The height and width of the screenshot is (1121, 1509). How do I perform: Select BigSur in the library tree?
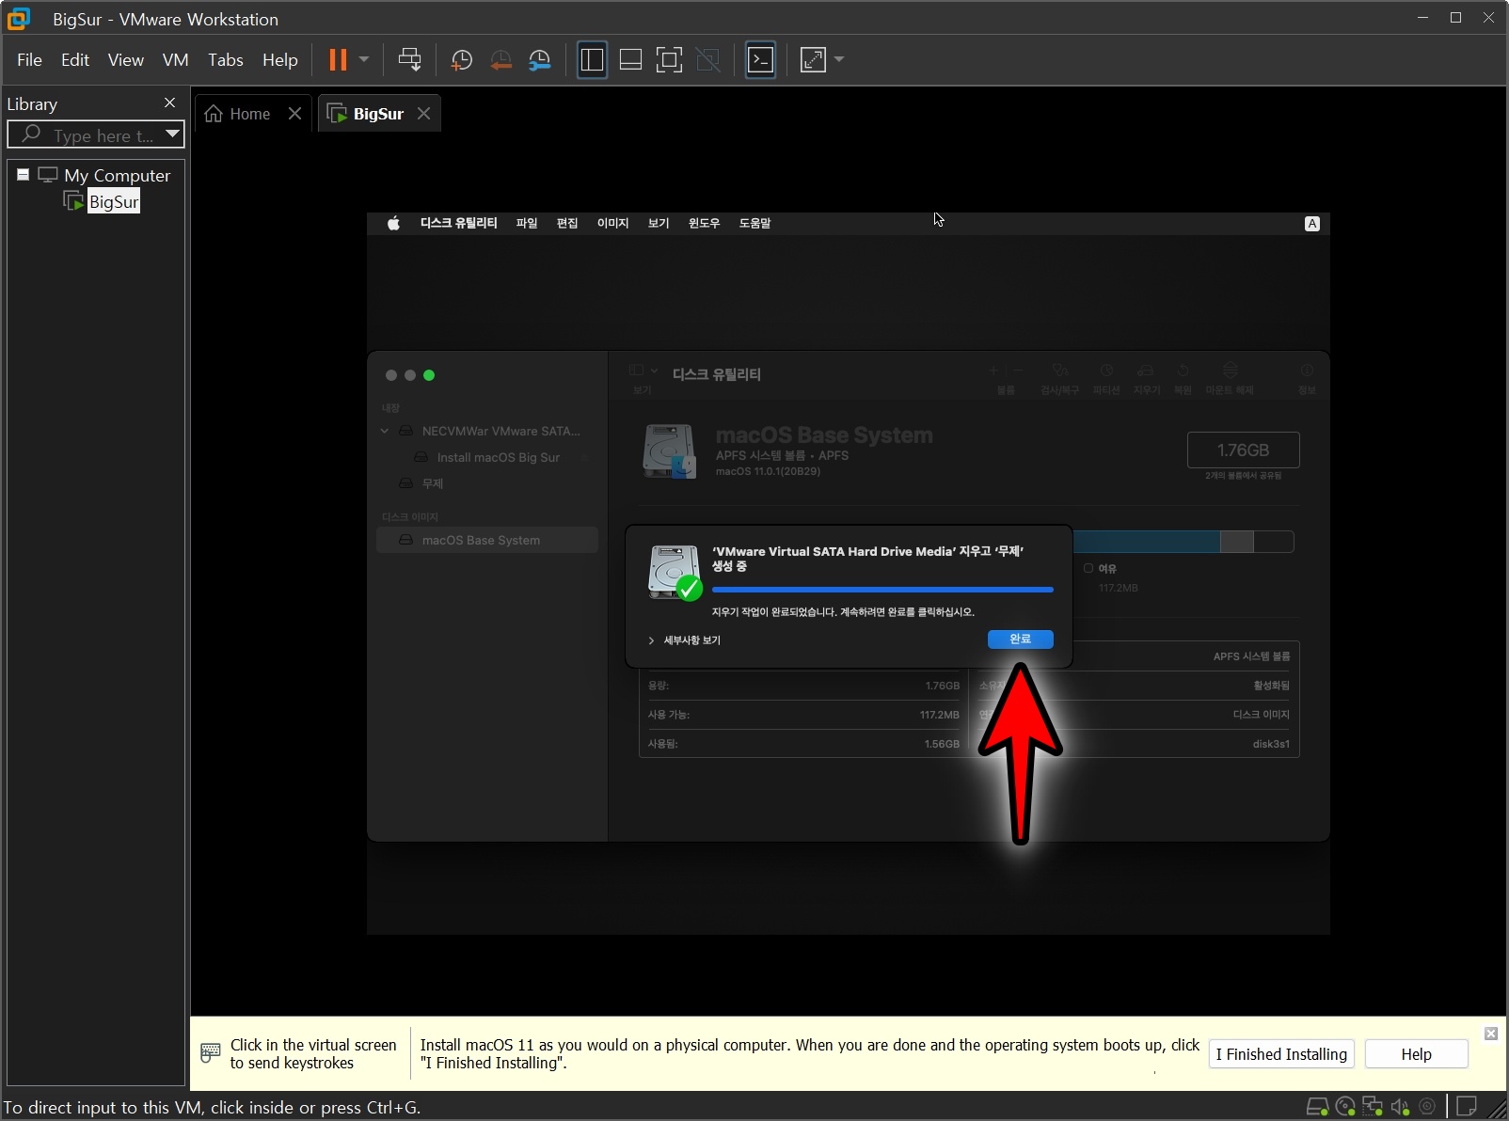[x=113, y=202]
